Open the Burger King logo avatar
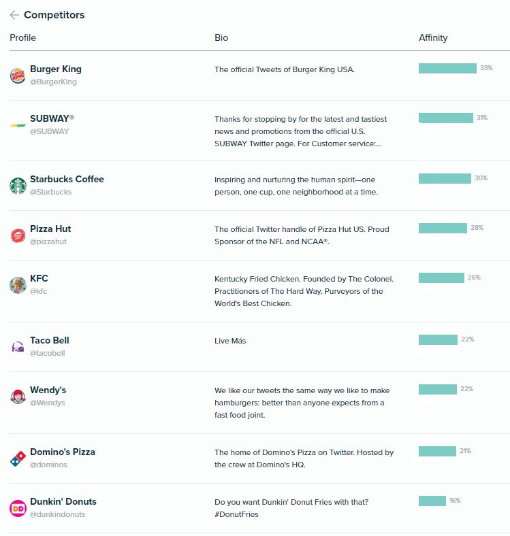 pyautogui.click(x=18, y=76)
